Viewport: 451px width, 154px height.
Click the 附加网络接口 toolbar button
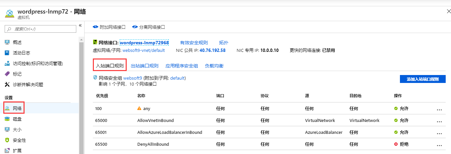[109, 27]
